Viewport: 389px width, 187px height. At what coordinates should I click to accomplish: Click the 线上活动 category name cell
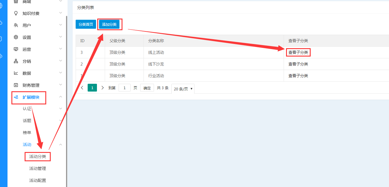click(214, 52)
